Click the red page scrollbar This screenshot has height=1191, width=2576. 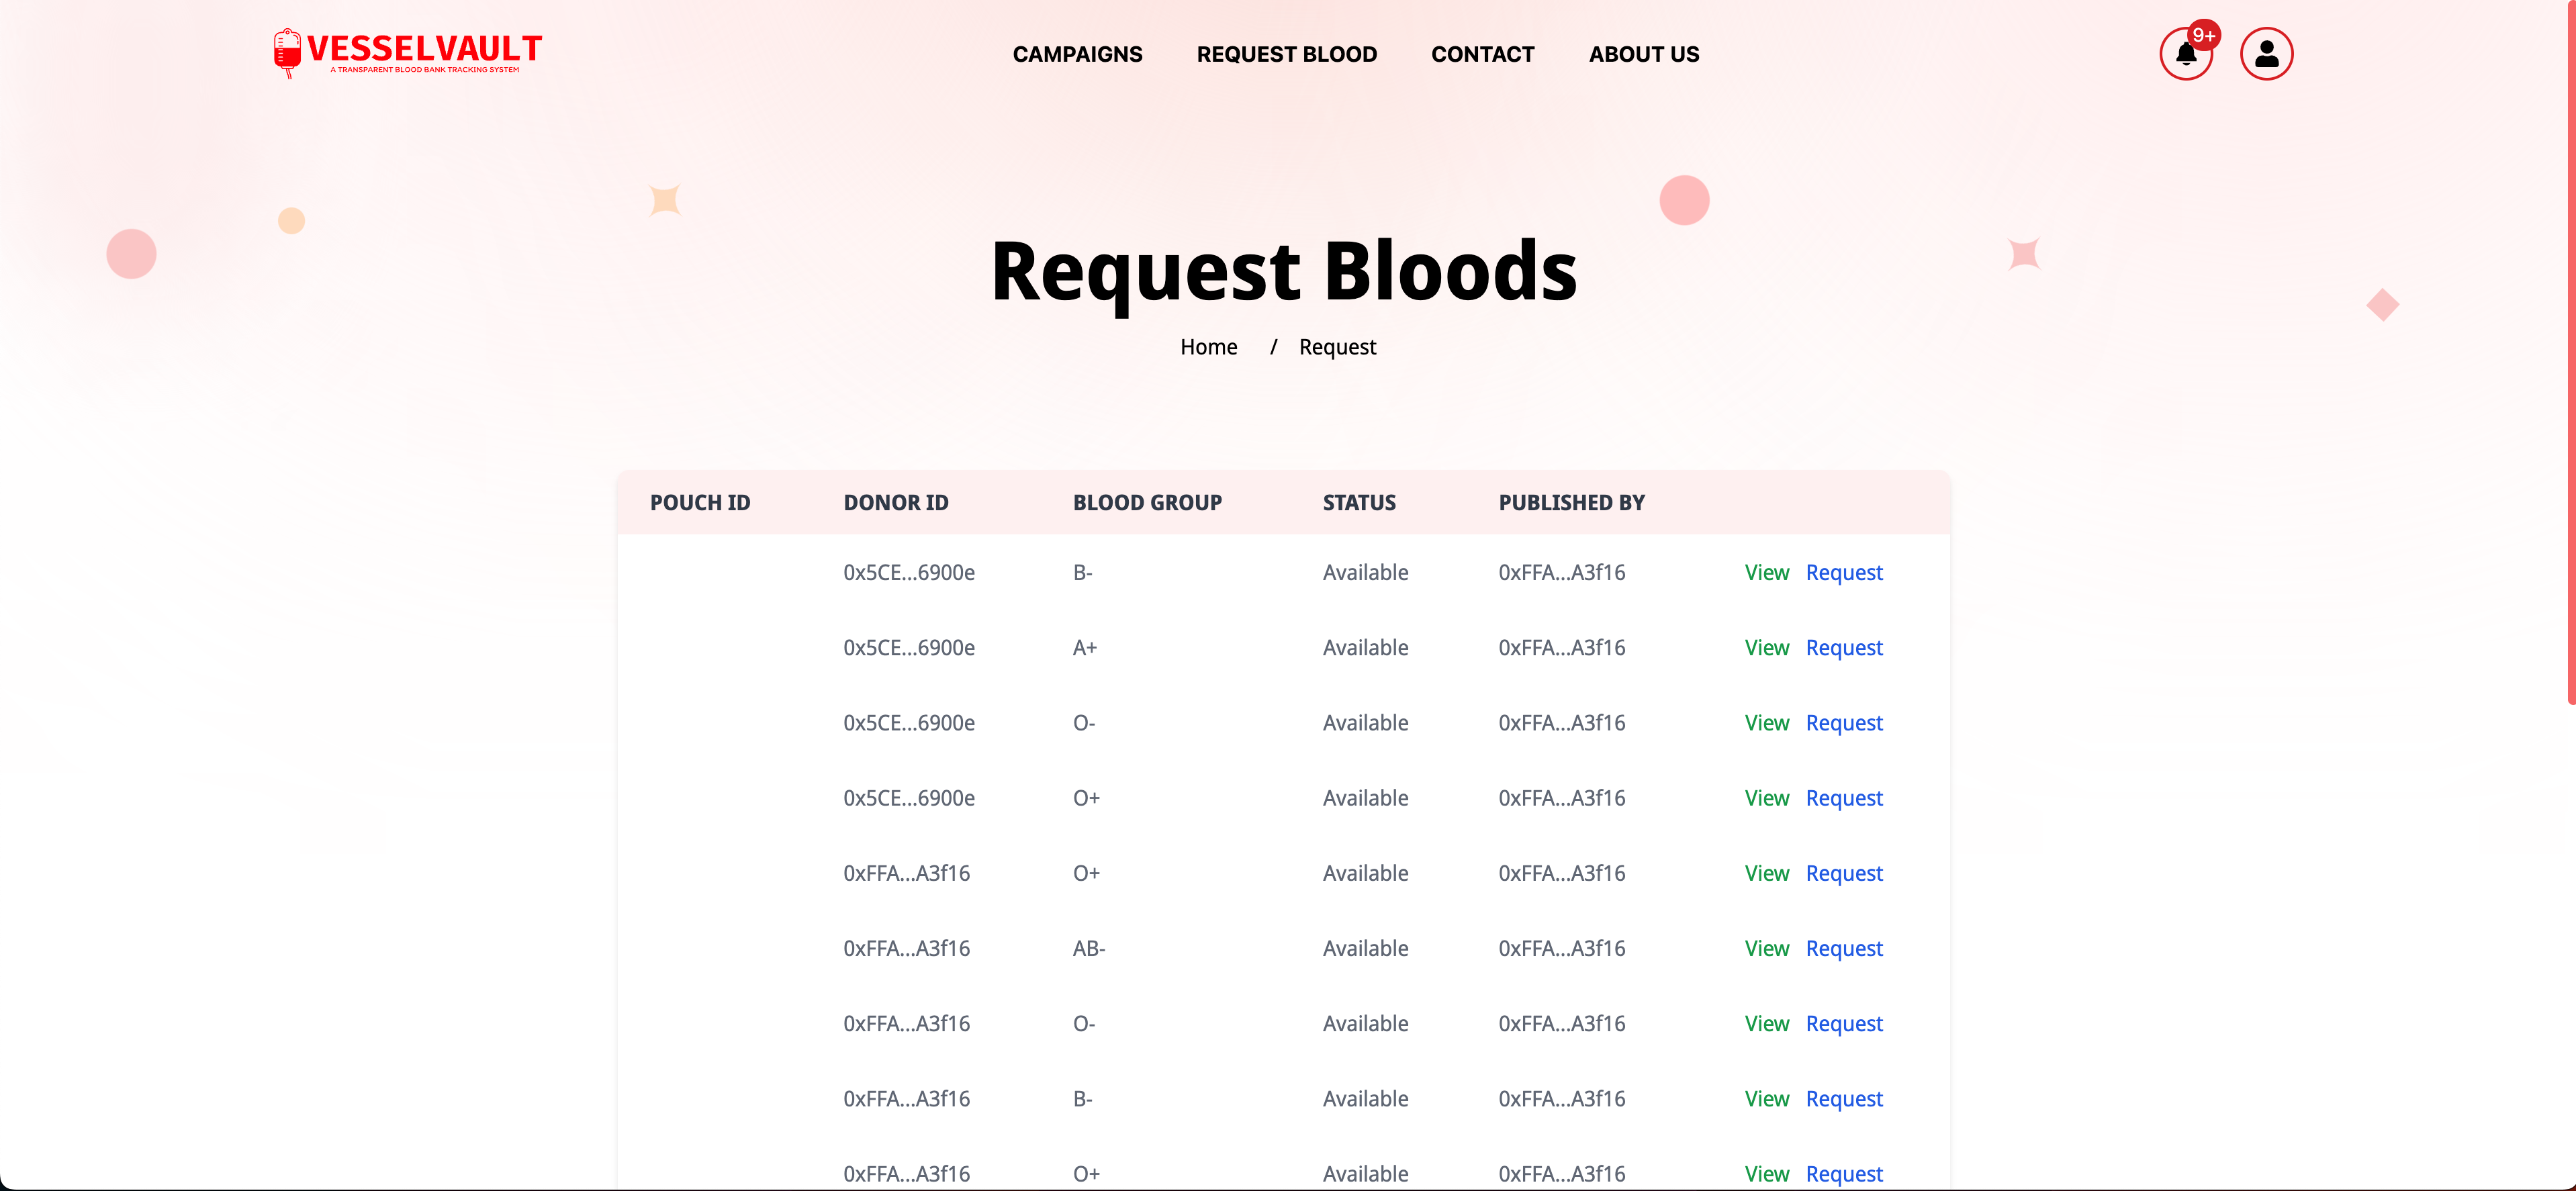(2570, 350)
